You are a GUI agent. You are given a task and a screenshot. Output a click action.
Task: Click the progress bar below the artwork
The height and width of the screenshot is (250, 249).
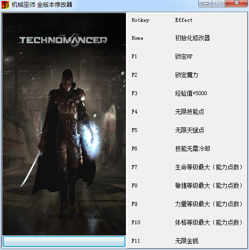click(64, 241)
